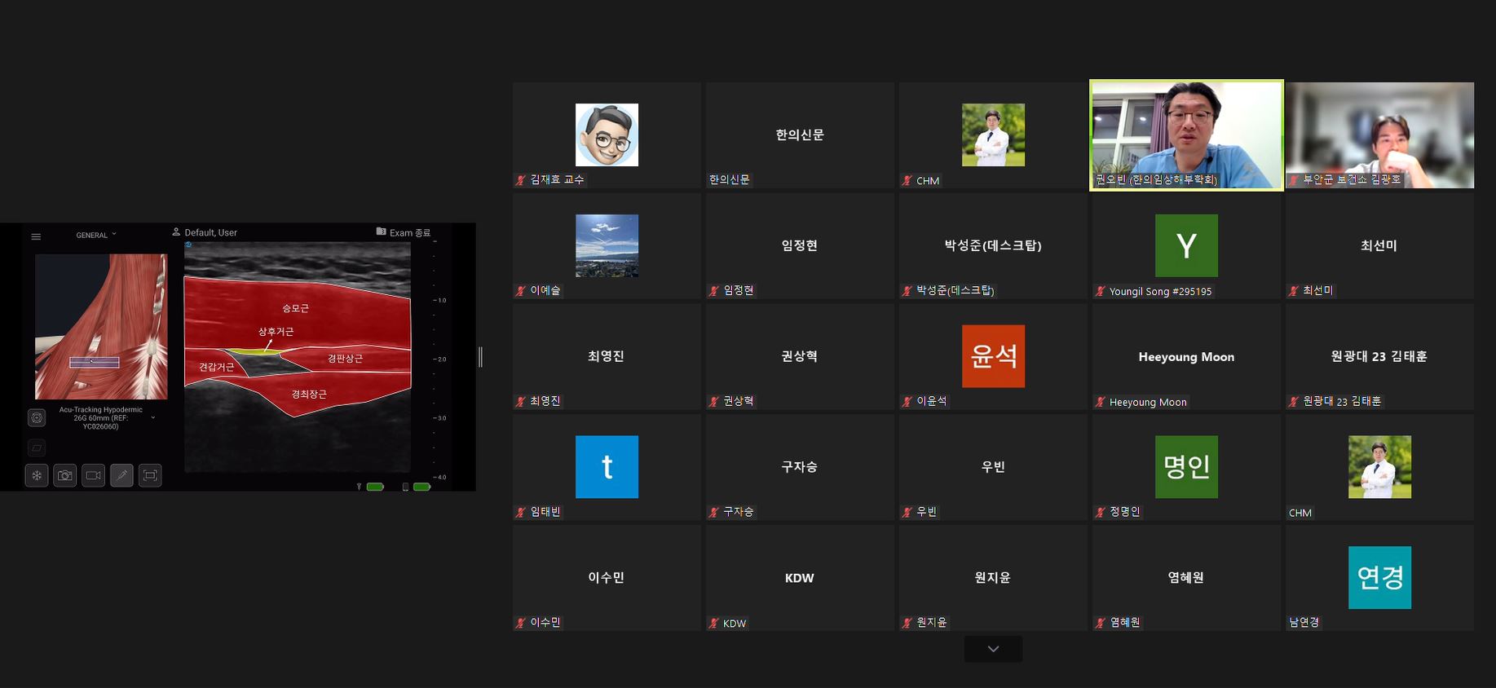Click the 3D neck muscle anatomy preview
The image size is (1496, 688).
tap(101, 326)
